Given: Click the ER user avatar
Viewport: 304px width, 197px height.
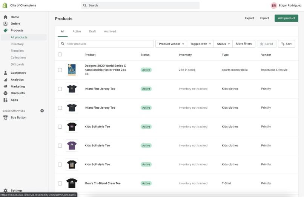Looking at the screenshot, I should [x=274, y=5].
